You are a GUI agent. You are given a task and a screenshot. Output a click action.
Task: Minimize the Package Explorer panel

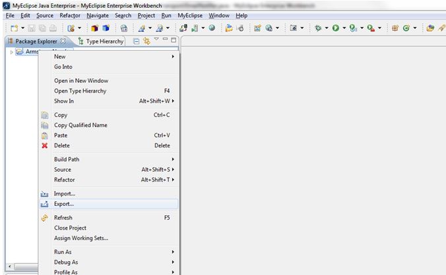click(165, 39)
